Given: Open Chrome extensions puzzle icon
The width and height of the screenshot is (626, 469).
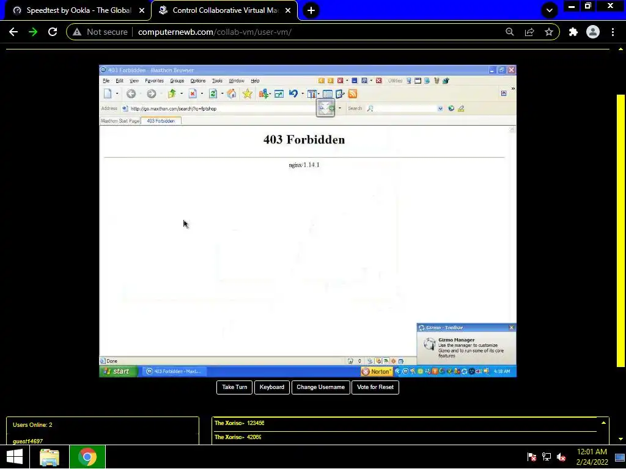Looking at the screenshot, I should [x=573, y=32].
